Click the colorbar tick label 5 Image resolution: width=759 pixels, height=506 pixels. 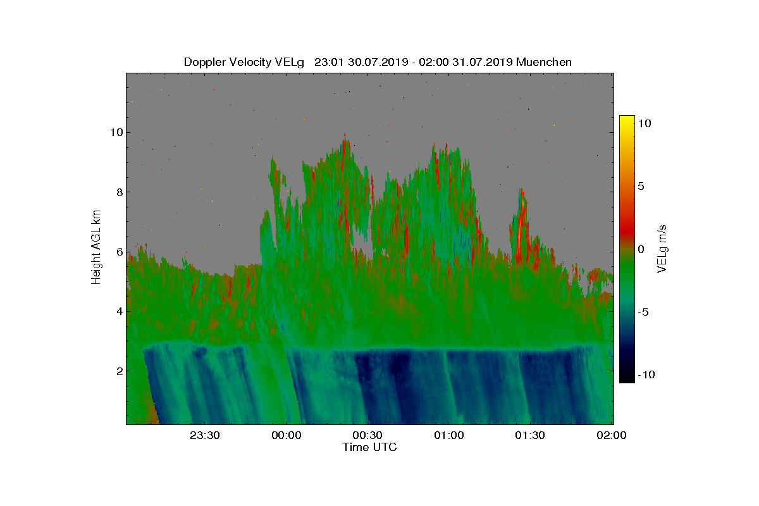(x=640, y=187)
